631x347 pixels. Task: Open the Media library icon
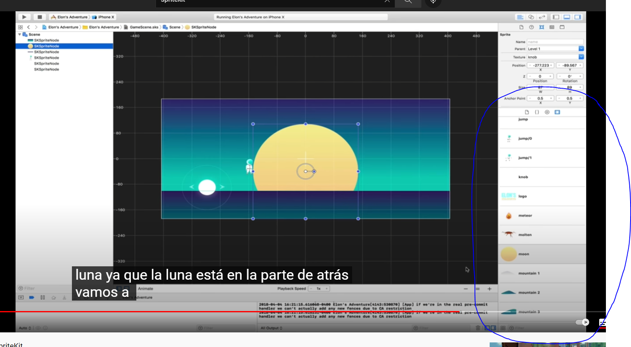pos(557,112)
